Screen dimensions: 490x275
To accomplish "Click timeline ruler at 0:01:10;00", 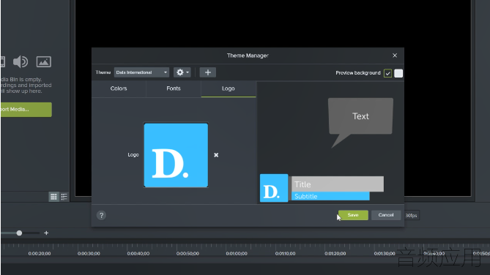I will tap(285, 254).
